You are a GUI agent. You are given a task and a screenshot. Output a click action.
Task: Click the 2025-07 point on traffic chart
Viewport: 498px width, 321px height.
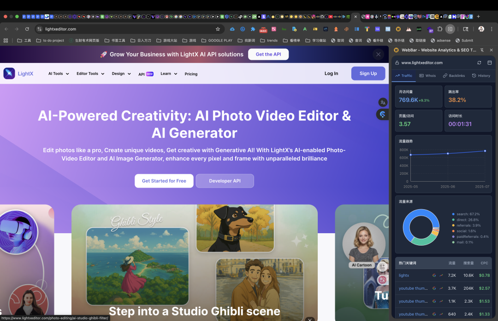click(485, 151)
